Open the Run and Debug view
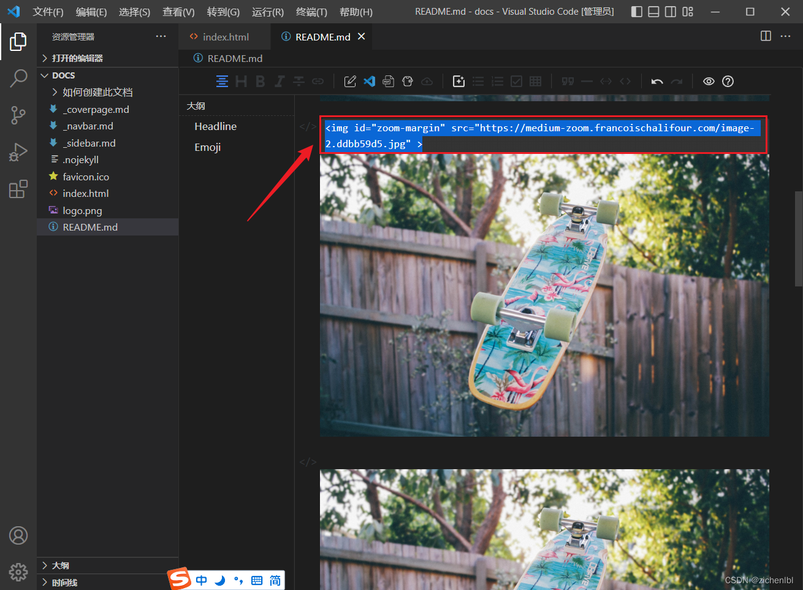The height and width of the screenshot is (590, 803). pyautogui.click(x=18, y=152)
